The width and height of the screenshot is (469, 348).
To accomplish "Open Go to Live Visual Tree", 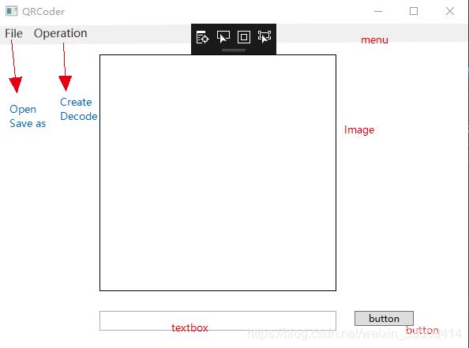I will click(202, 37).
